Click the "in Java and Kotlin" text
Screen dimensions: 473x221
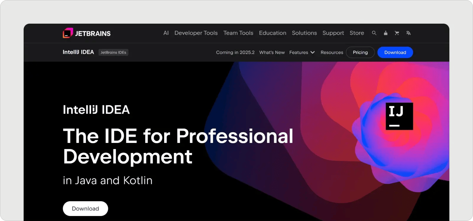click(x=108, y=180)
